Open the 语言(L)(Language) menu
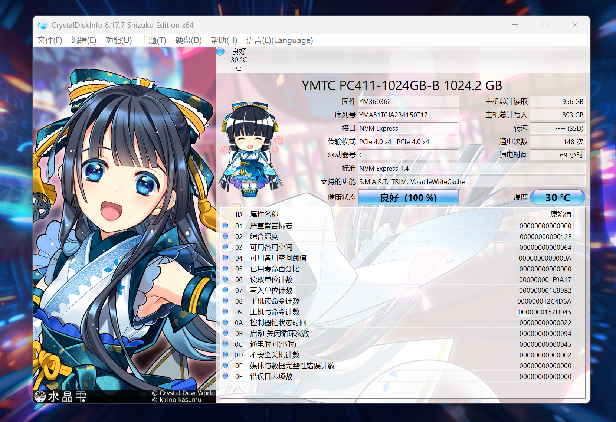The image size is (616, 422). pos(279,40)
